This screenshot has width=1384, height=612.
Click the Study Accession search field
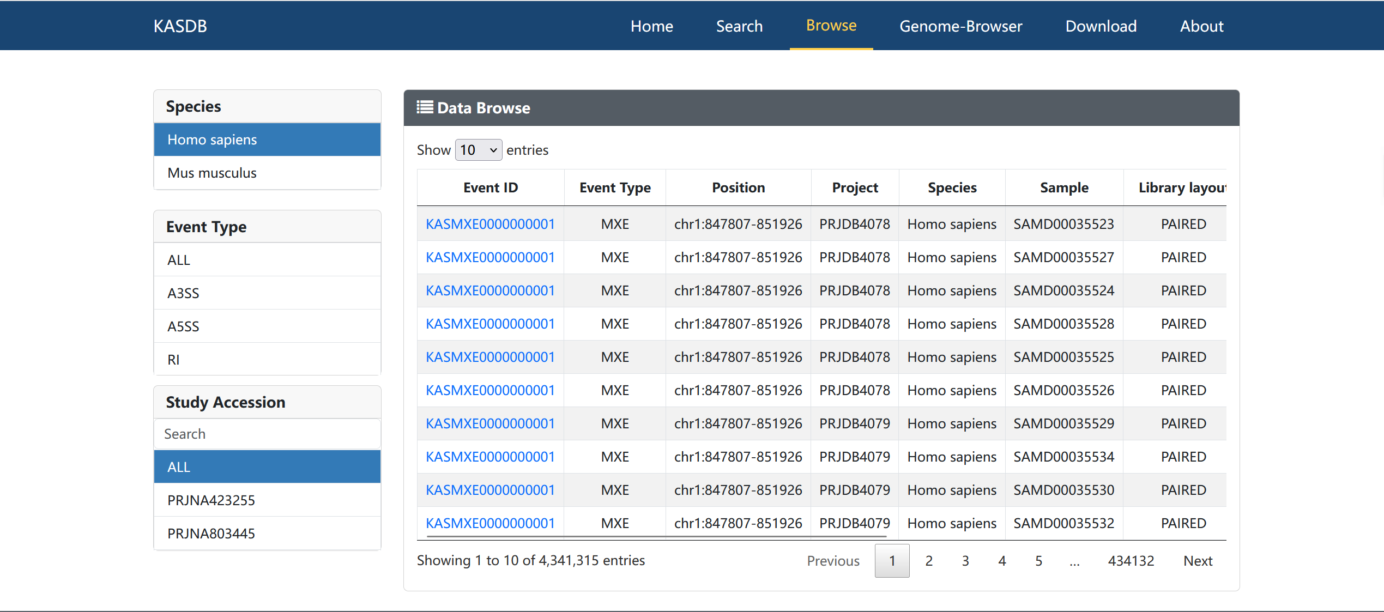tap(267, 434)
